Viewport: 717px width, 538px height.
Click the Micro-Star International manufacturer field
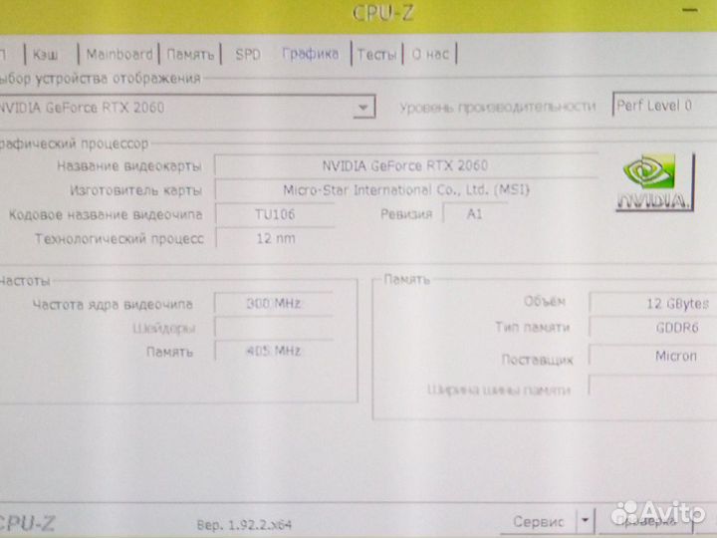pyautogui.click(x=405, y=190)
